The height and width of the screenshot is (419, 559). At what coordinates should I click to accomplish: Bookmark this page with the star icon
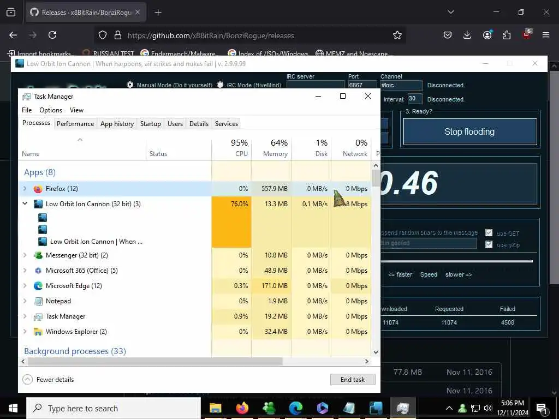397,35
